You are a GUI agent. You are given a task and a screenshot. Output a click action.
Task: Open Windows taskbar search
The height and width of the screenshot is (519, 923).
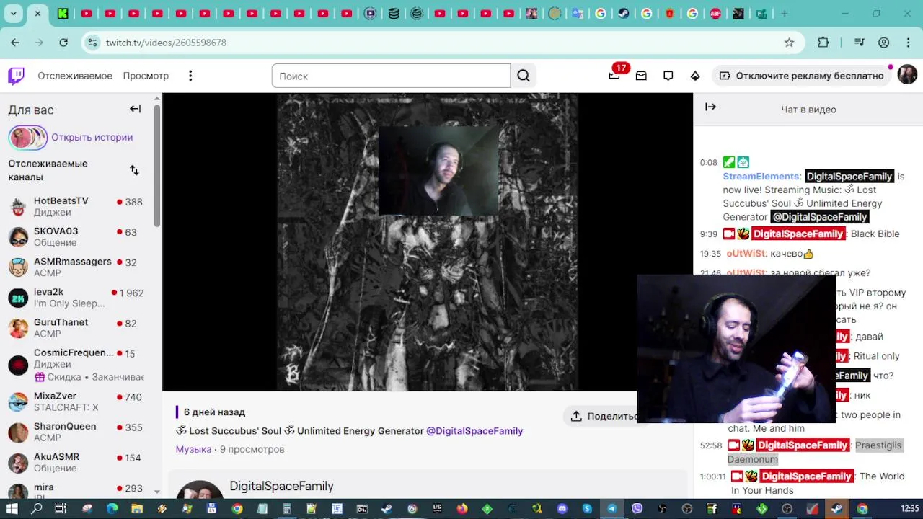click(37, 508)
